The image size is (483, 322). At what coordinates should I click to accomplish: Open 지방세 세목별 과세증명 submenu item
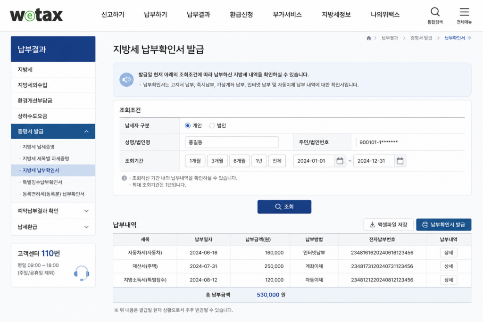(46, 158)
